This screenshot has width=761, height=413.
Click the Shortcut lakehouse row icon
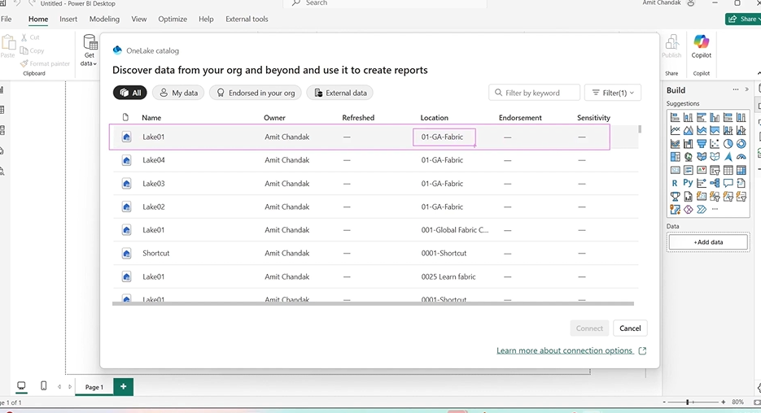(126, 253)
